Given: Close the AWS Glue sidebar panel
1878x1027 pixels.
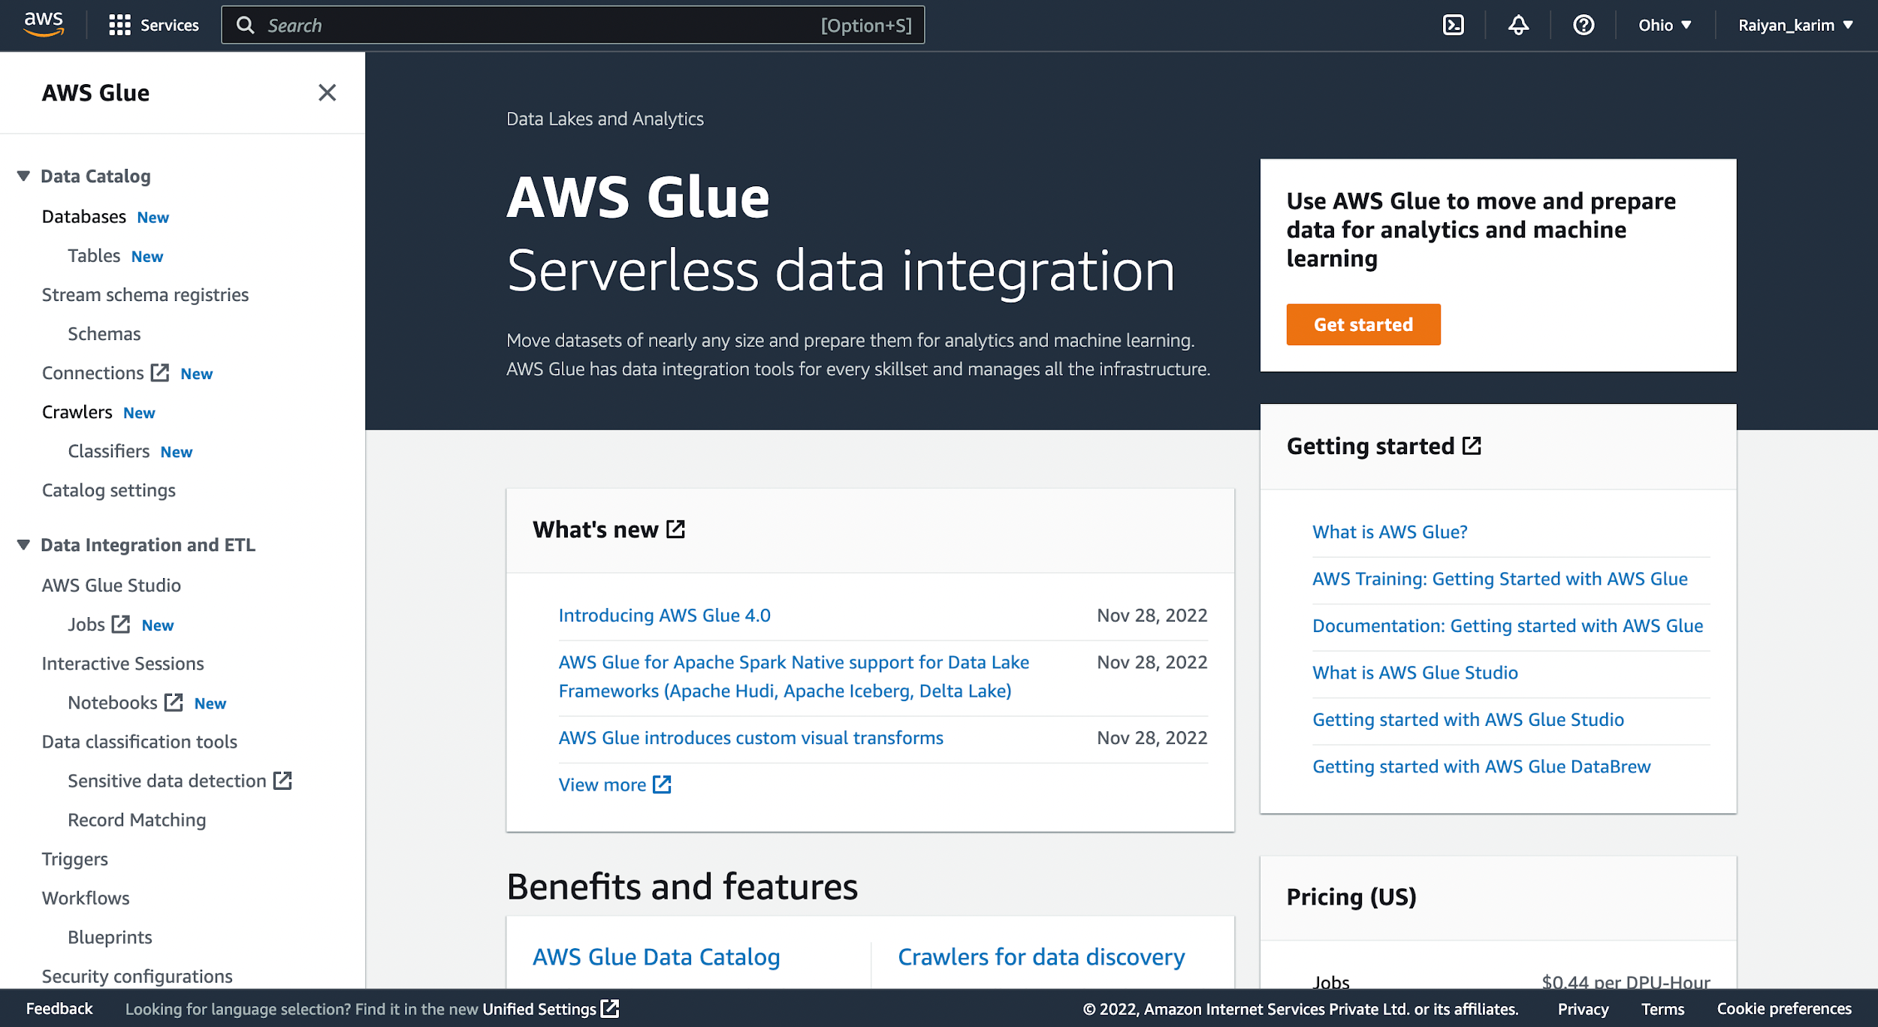Looking at the screenshot, I should click(327, 92).
